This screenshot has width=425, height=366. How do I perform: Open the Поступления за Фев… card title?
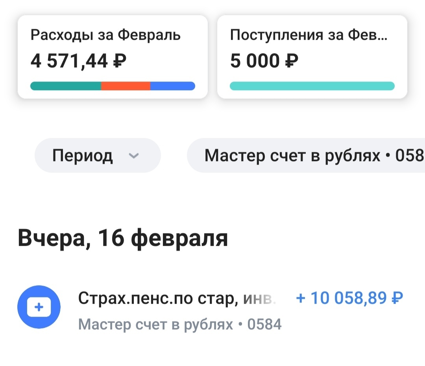[x=309, y=35]
